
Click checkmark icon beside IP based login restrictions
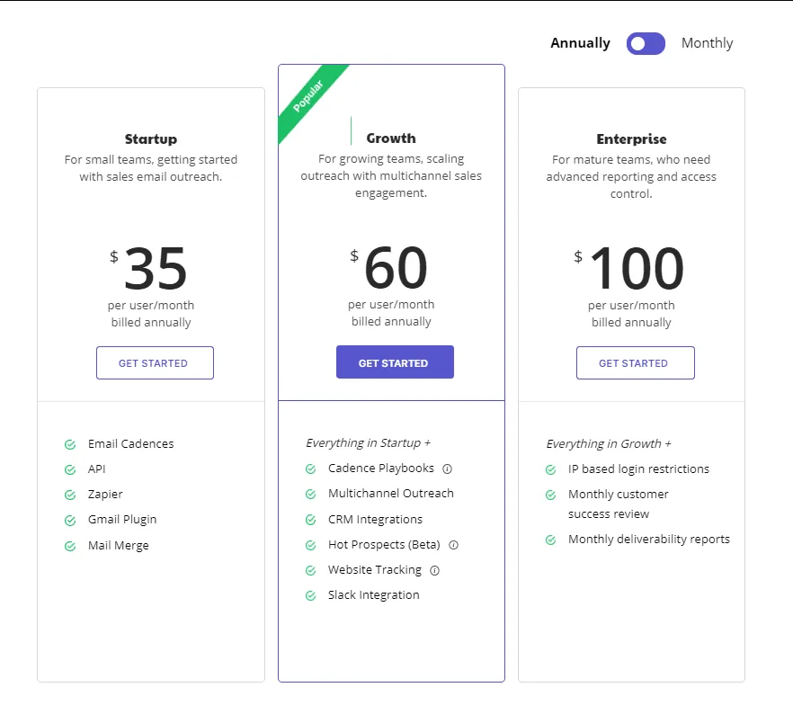coord(550,469)
